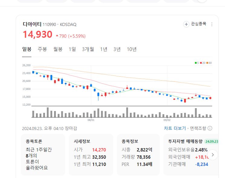Click the KOSDAQ market label
The width and height of the screenshot is (225, 178).
click(x=68, y=25)
